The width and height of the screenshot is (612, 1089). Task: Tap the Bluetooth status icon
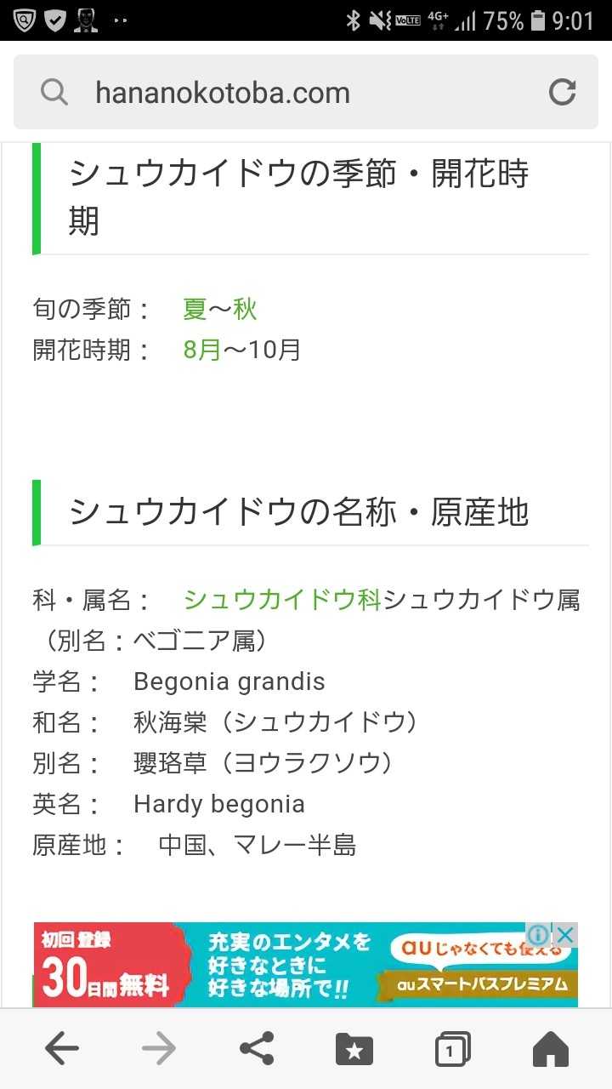click(353, 20)
